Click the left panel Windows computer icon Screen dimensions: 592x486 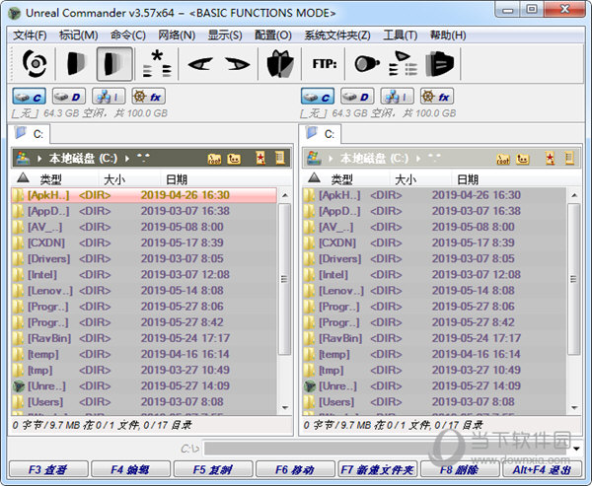coord(23,158)
